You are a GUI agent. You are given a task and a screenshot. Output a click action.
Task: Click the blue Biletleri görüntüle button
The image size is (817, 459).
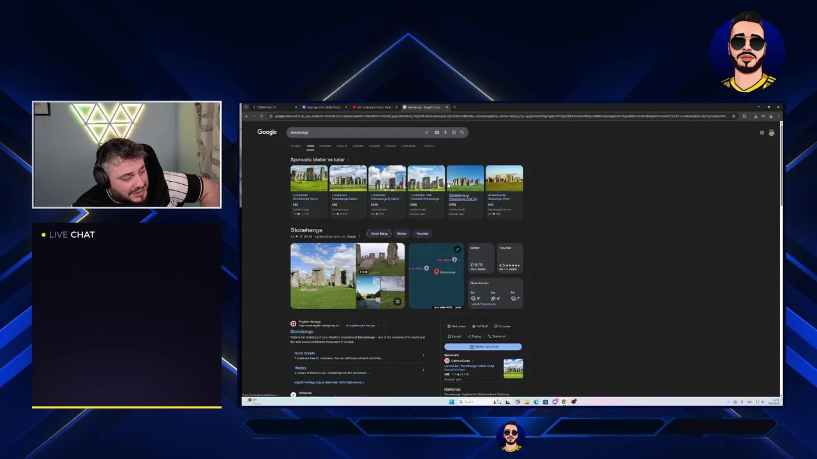click(x=483, y=347)
